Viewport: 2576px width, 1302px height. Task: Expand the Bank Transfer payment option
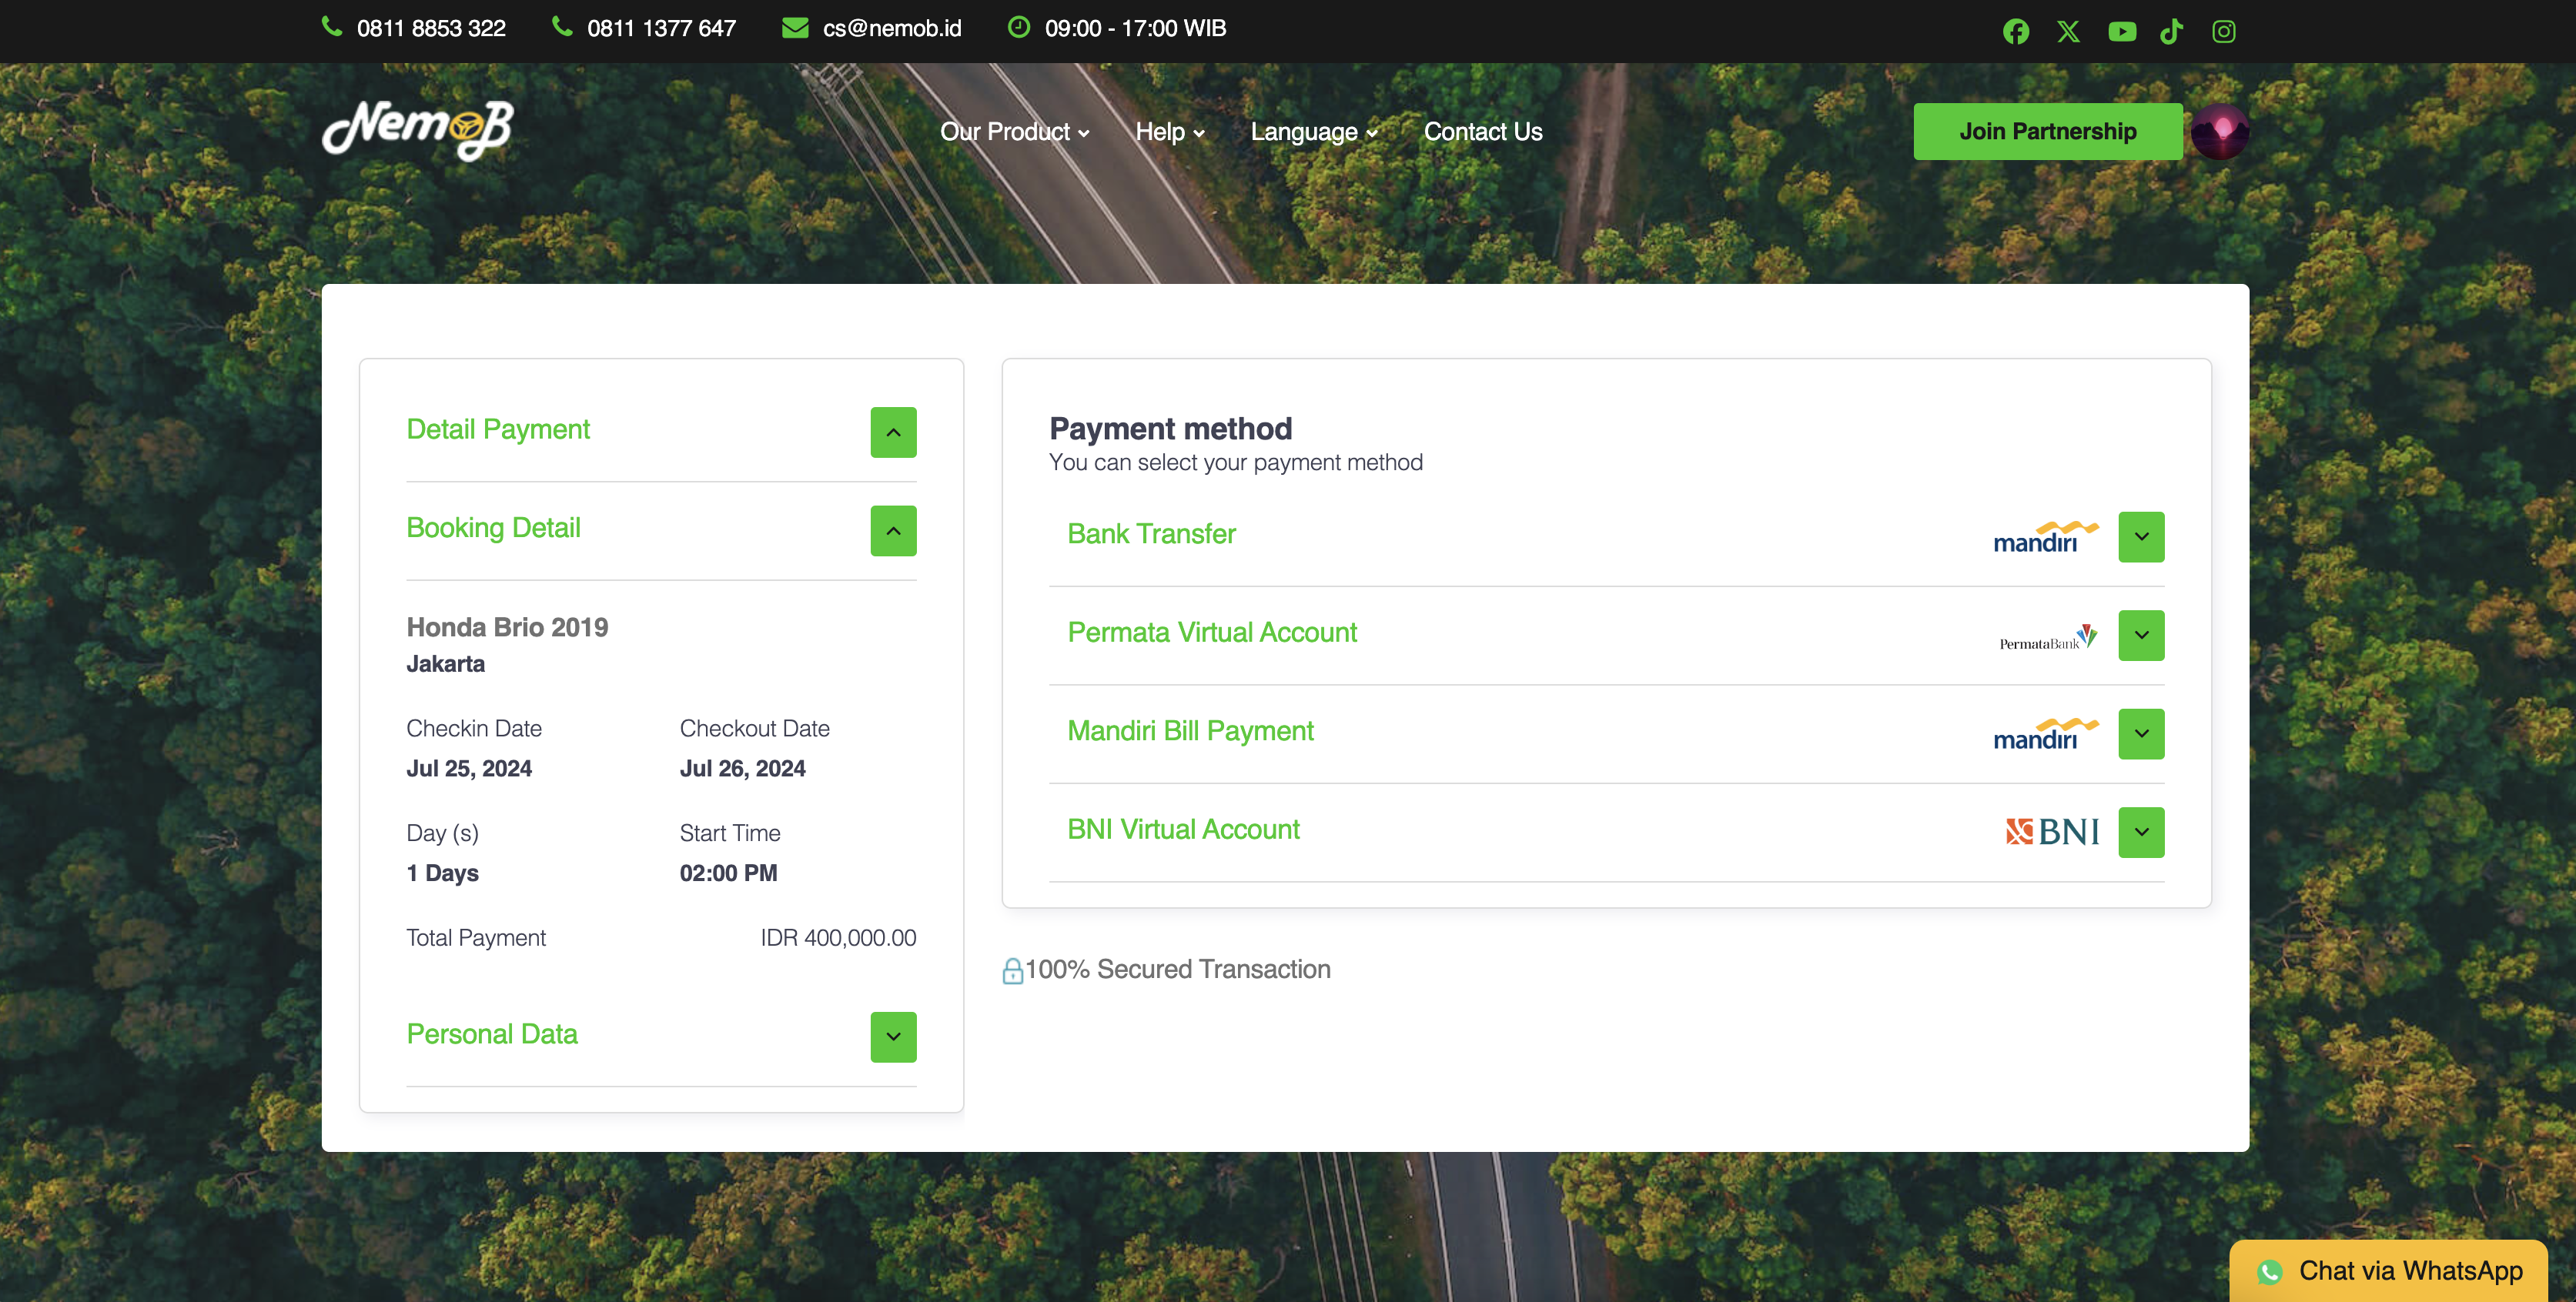pos(2140,536)
